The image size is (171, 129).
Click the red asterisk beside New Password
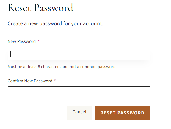tap(38, 41)
